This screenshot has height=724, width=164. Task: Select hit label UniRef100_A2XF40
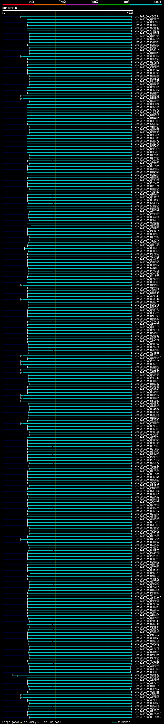click(x=147, y=299)
